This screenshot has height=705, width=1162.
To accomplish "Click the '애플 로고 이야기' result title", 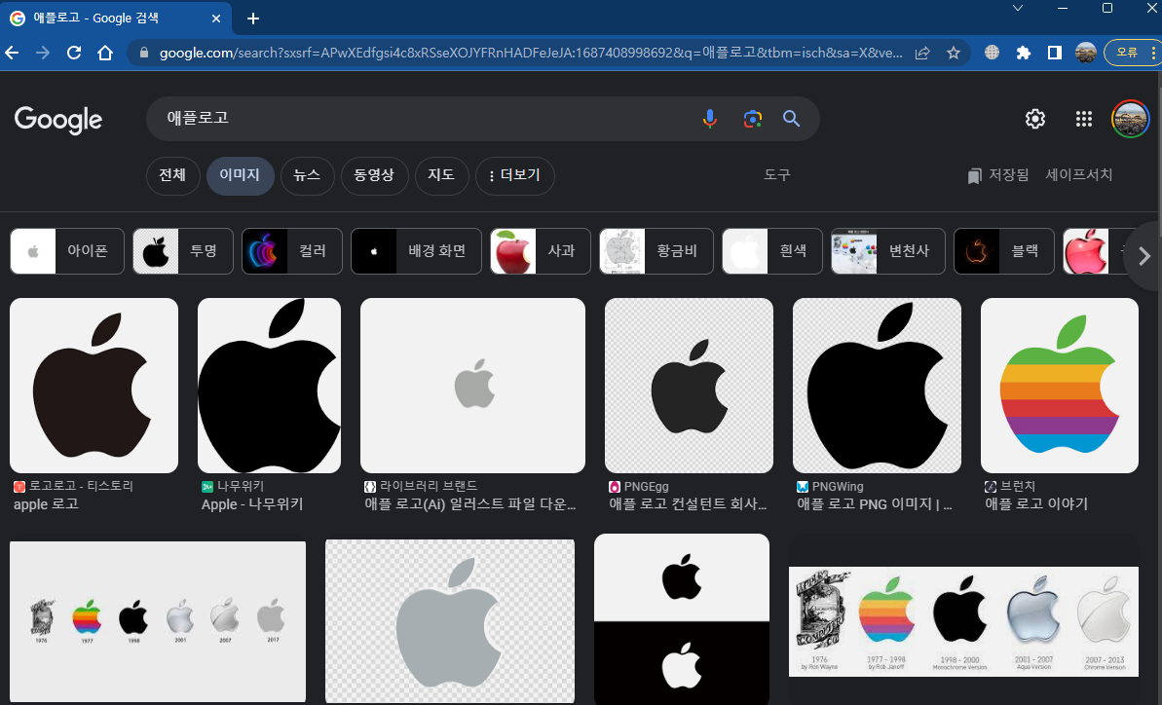I will (x=1036, y=504).
